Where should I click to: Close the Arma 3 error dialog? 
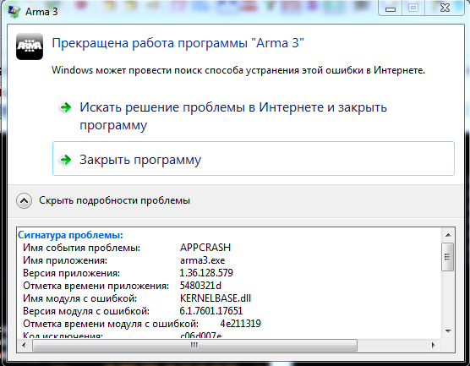(445, 8)
